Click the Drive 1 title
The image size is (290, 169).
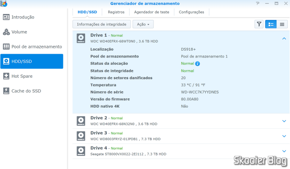[99, 35]
